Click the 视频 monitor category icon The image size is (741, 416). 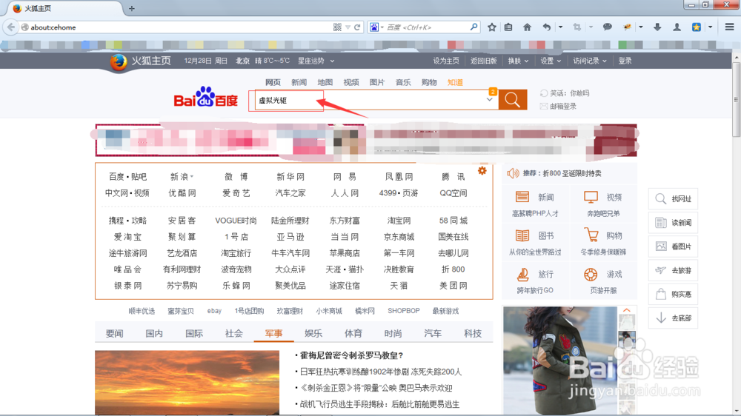click(x=591, y=197)
